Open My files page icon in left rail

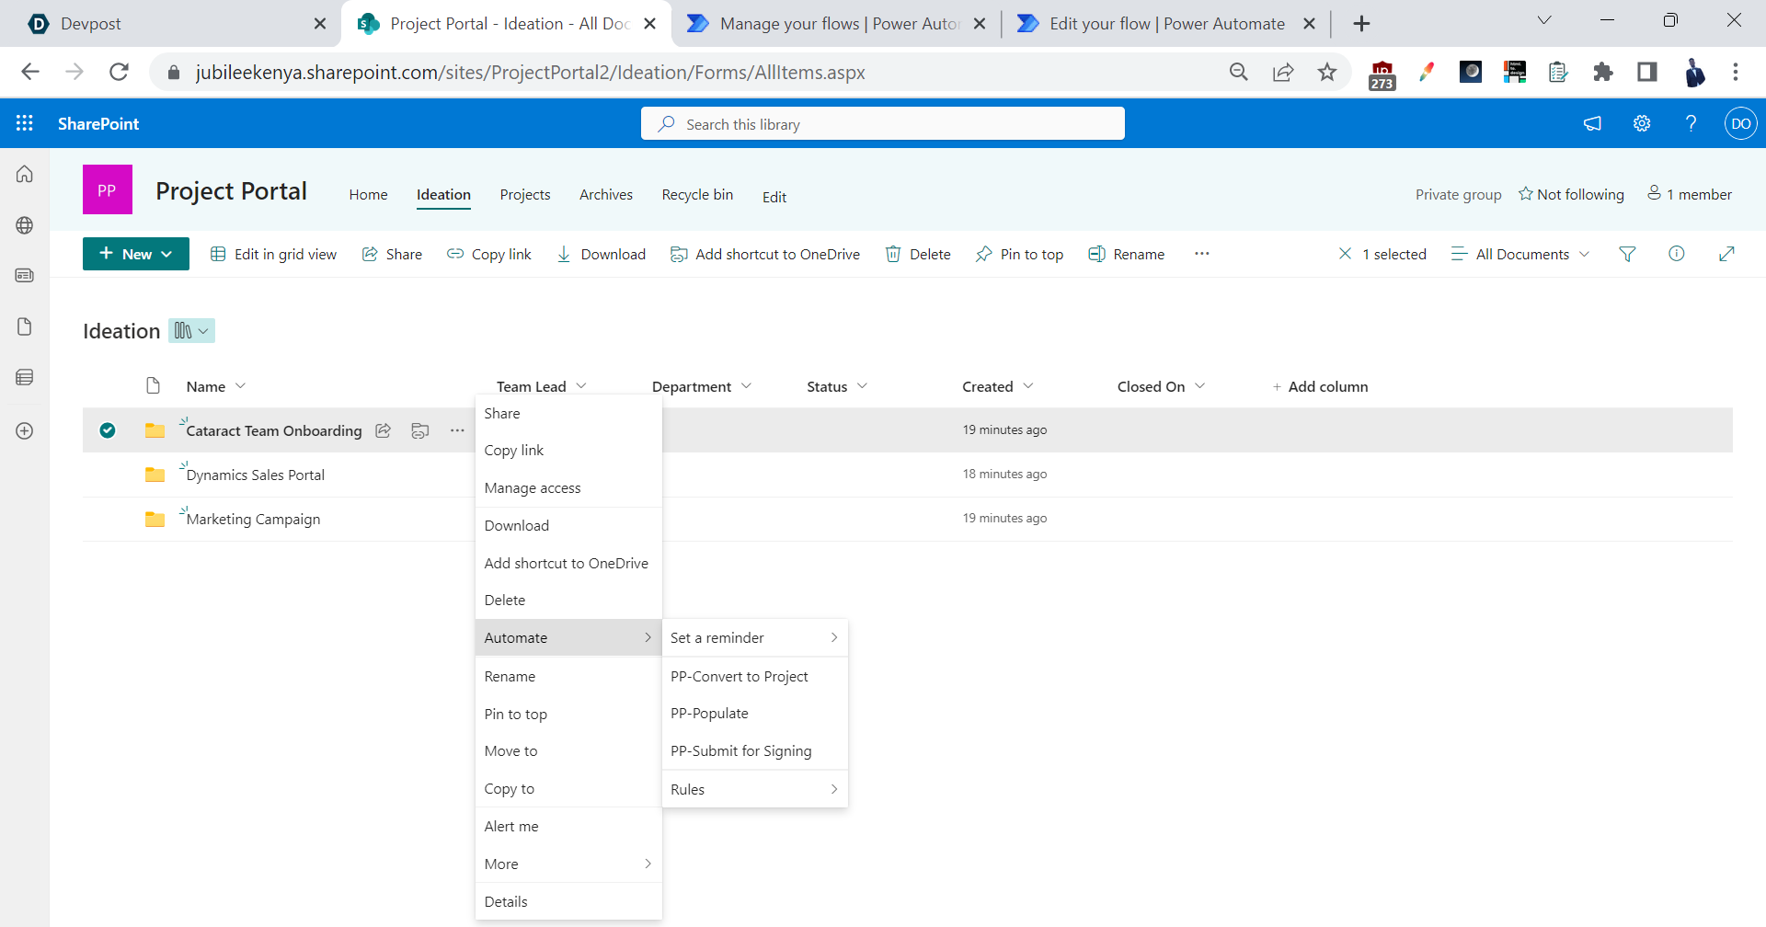25,326
